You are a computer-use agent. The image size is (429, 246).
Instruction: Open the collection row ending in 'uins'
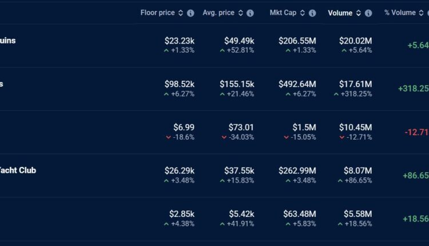7,41
